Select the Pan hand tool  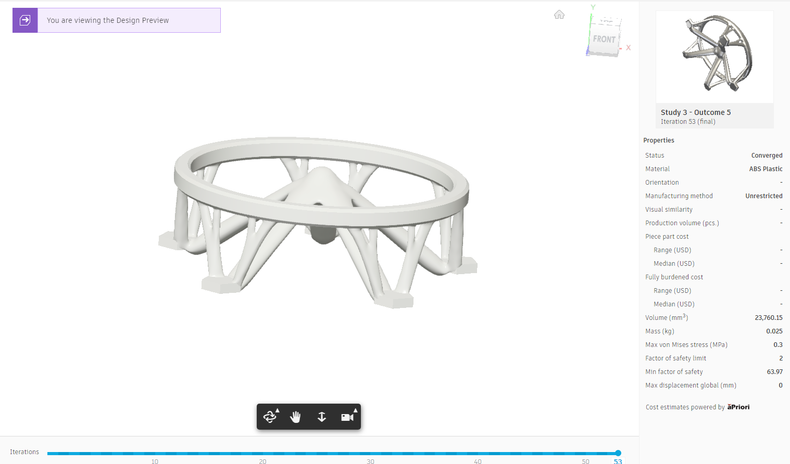296,417
